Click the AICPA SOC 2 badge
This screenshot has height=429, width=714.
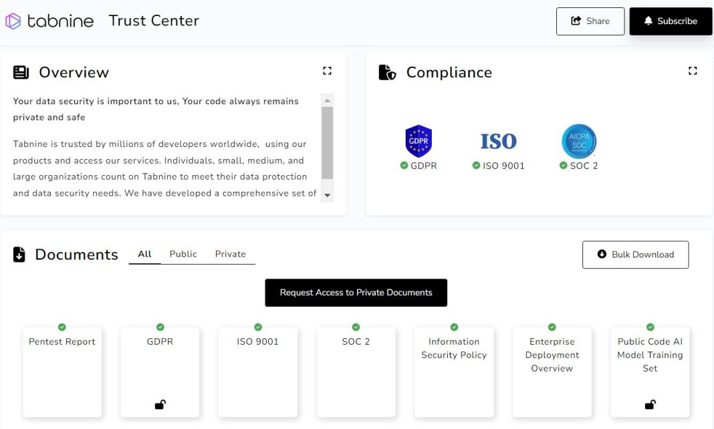(578, 141)
